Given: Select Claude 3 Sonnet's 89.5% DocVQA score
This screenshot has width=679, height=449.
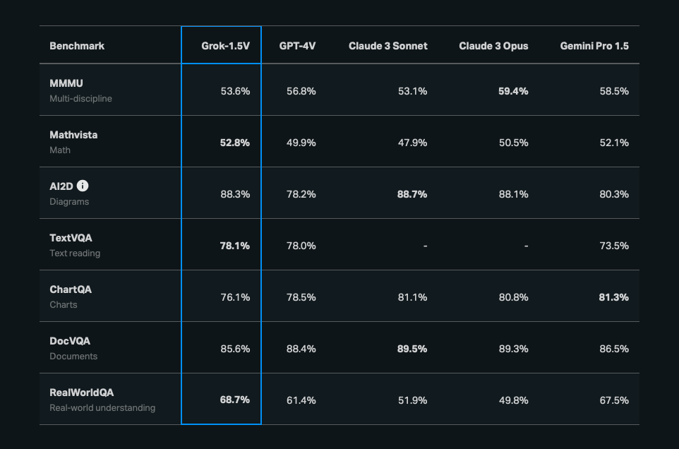Looking at the screenshot, I should pyautogui.click(x=412, y=349).
